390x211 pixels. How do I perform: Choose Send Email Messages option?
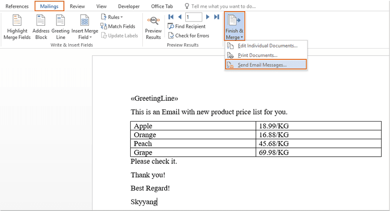(x=266, y=65)
